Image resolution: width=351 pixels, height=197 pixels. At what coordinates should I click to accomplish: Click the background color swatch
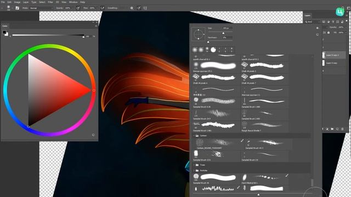(7, 34)
